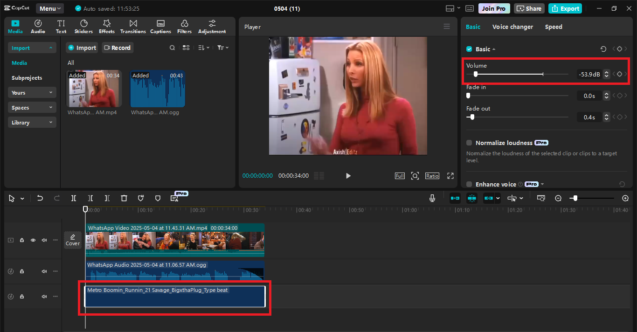Click the greyed-out Redo arrow
Screen dimensions: 637x332
point(57,198)
